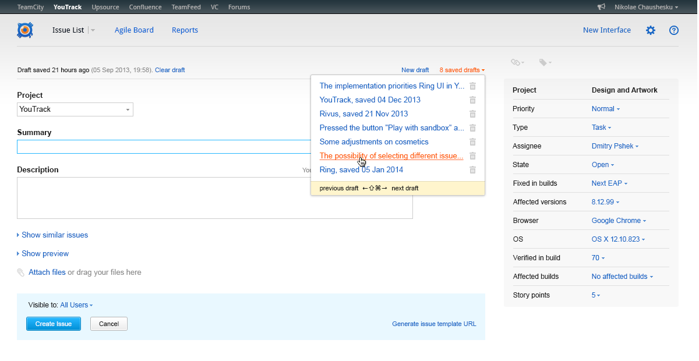Delete the 'Rivus, saved 21 Nov 2013' draft
The image size is (699, 361).
coord(473,114)
